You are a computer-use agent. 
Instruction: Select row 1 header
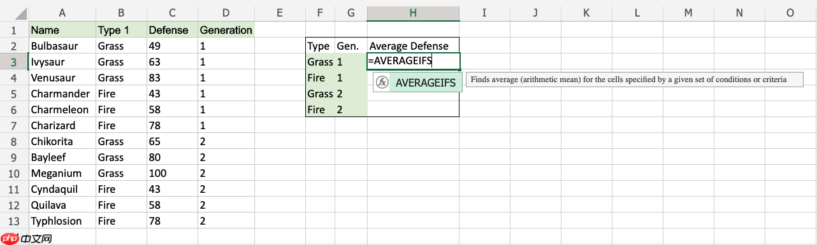(14, 30)
